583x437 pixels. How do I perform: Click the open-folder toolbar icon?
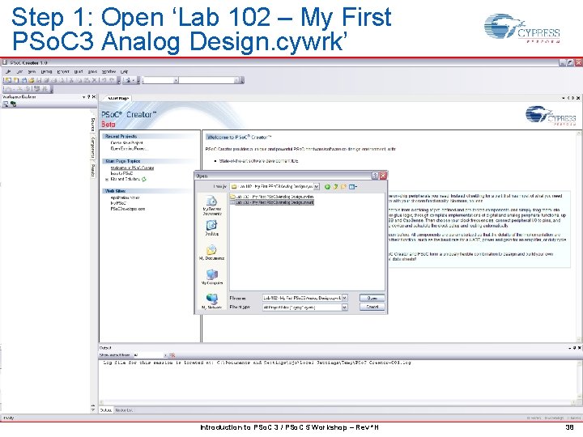coord(32,80)
